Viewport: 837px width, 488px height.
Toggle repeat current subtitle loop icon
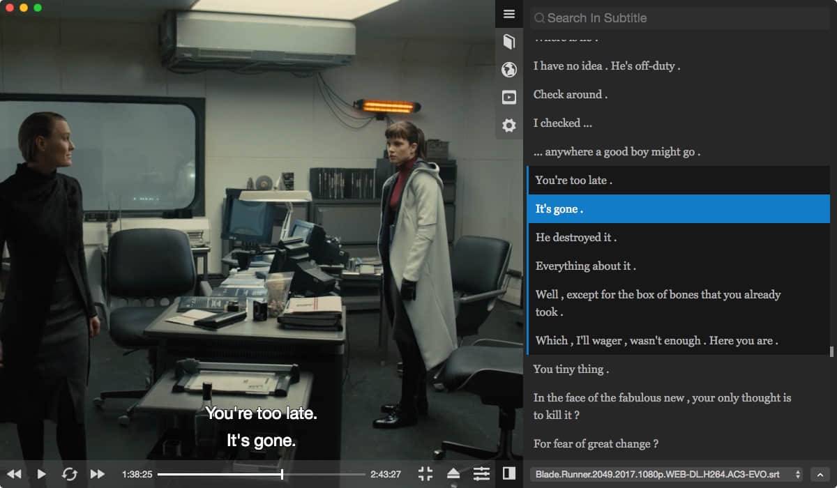pos(70,474)
